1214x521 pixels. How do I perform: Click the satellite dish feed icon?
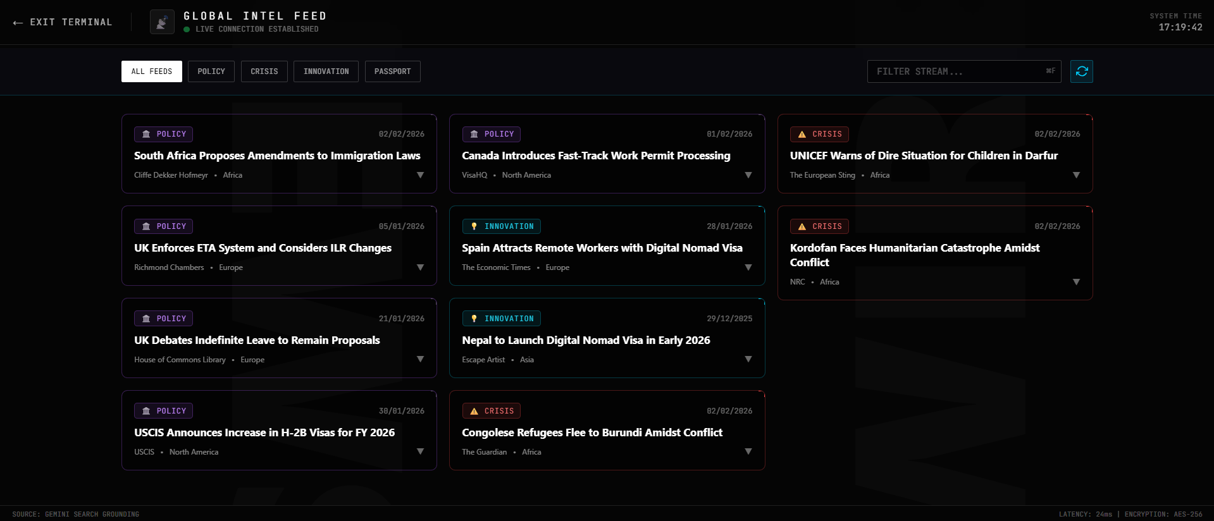(162, 22)
